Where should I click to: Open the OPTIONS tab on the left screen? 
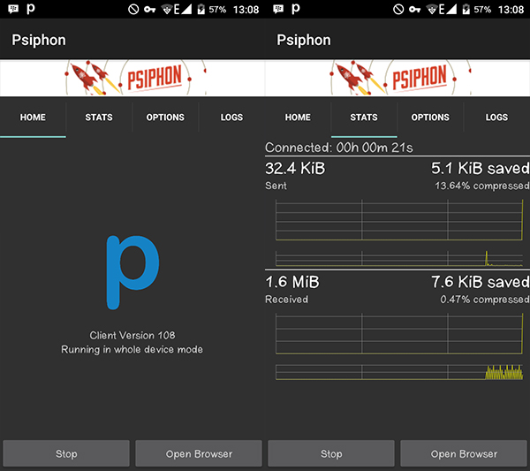pyautogui.click(x=165, y=118)
